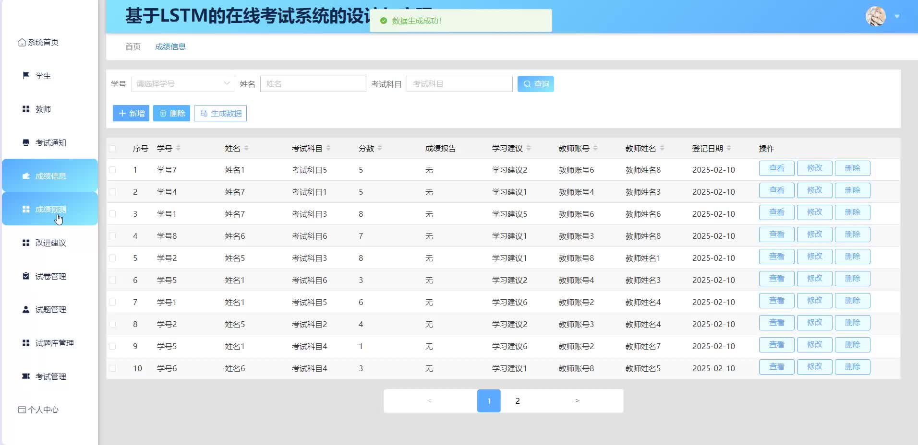918x445 pixels.
Task: Toggle the select-all checkbox in table header
Action: (x=112, y=149)
